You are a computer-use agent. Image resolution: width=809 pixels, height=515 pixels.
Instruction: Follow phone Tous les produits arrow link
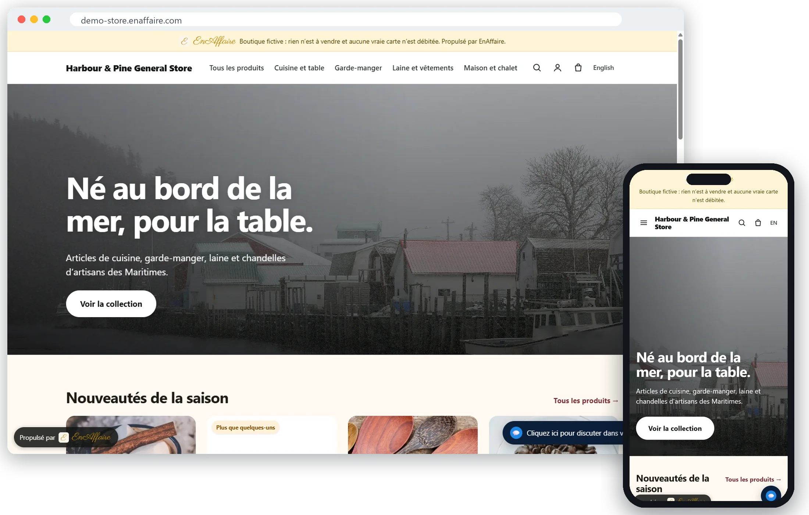click(753, 479)
